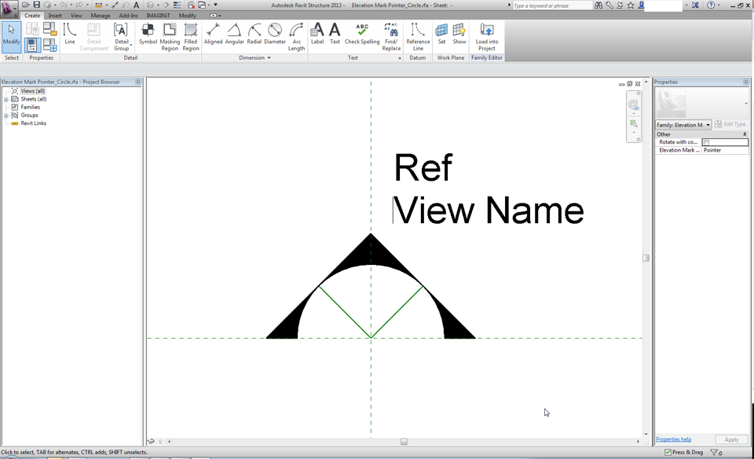Toggle Press & Drag in the status bar
Screen dimensions: 754x459
[x=669, y=452]
